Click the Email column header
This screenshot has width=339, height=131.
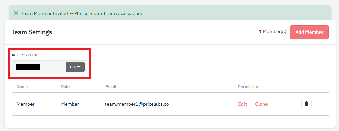click(x=111, y=87)
